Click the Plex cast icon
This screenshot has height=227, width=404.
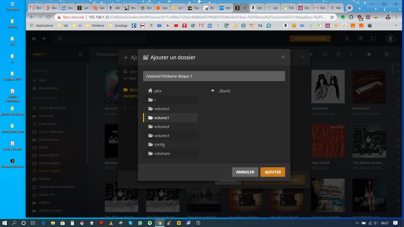click(373, 39)
